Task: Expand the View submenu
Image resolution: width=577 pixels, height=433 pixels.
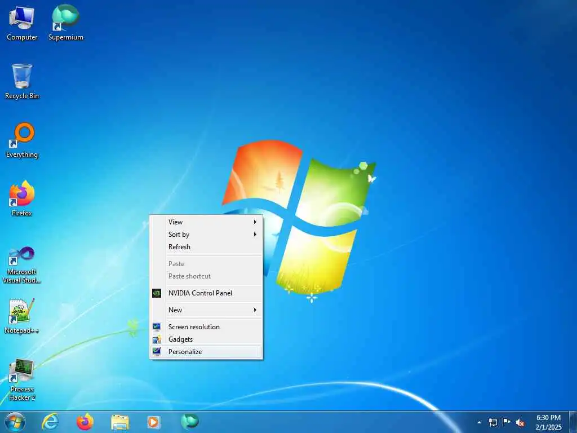Action: click(206, 222)
